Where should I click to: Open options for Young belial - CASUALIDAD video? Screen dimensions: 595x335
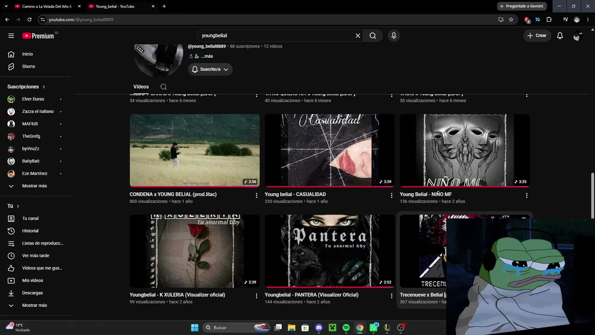(x=391, y=195)
